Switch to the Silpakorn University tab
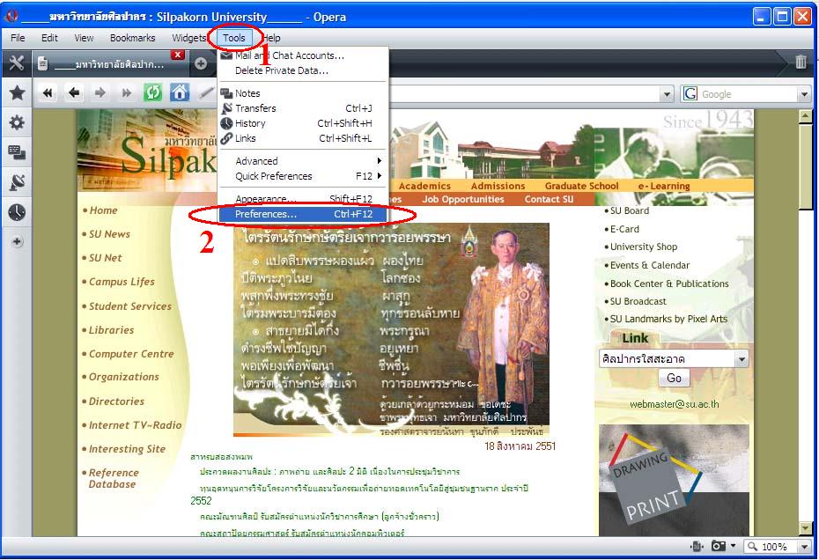 tap(109, 63)
